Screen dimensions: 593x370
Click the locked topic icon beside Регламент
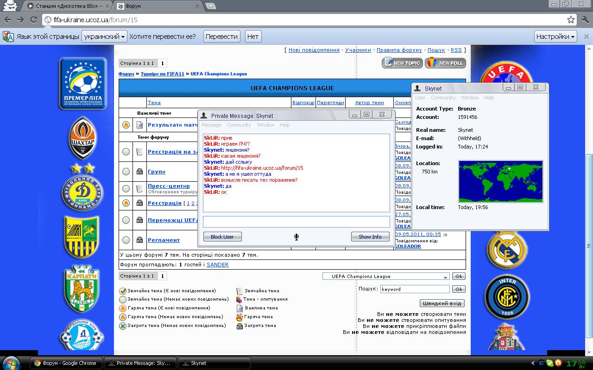click(139, 240)
